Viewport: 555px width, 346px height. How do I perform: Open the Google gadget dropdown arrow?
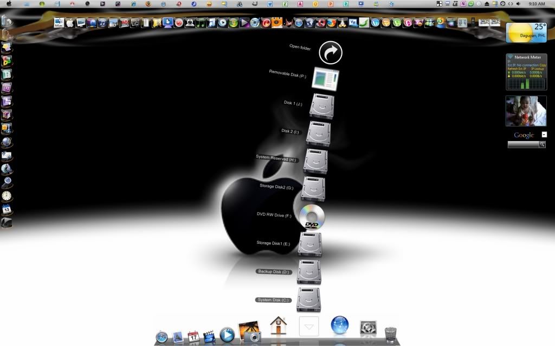(x=544, y=135)
